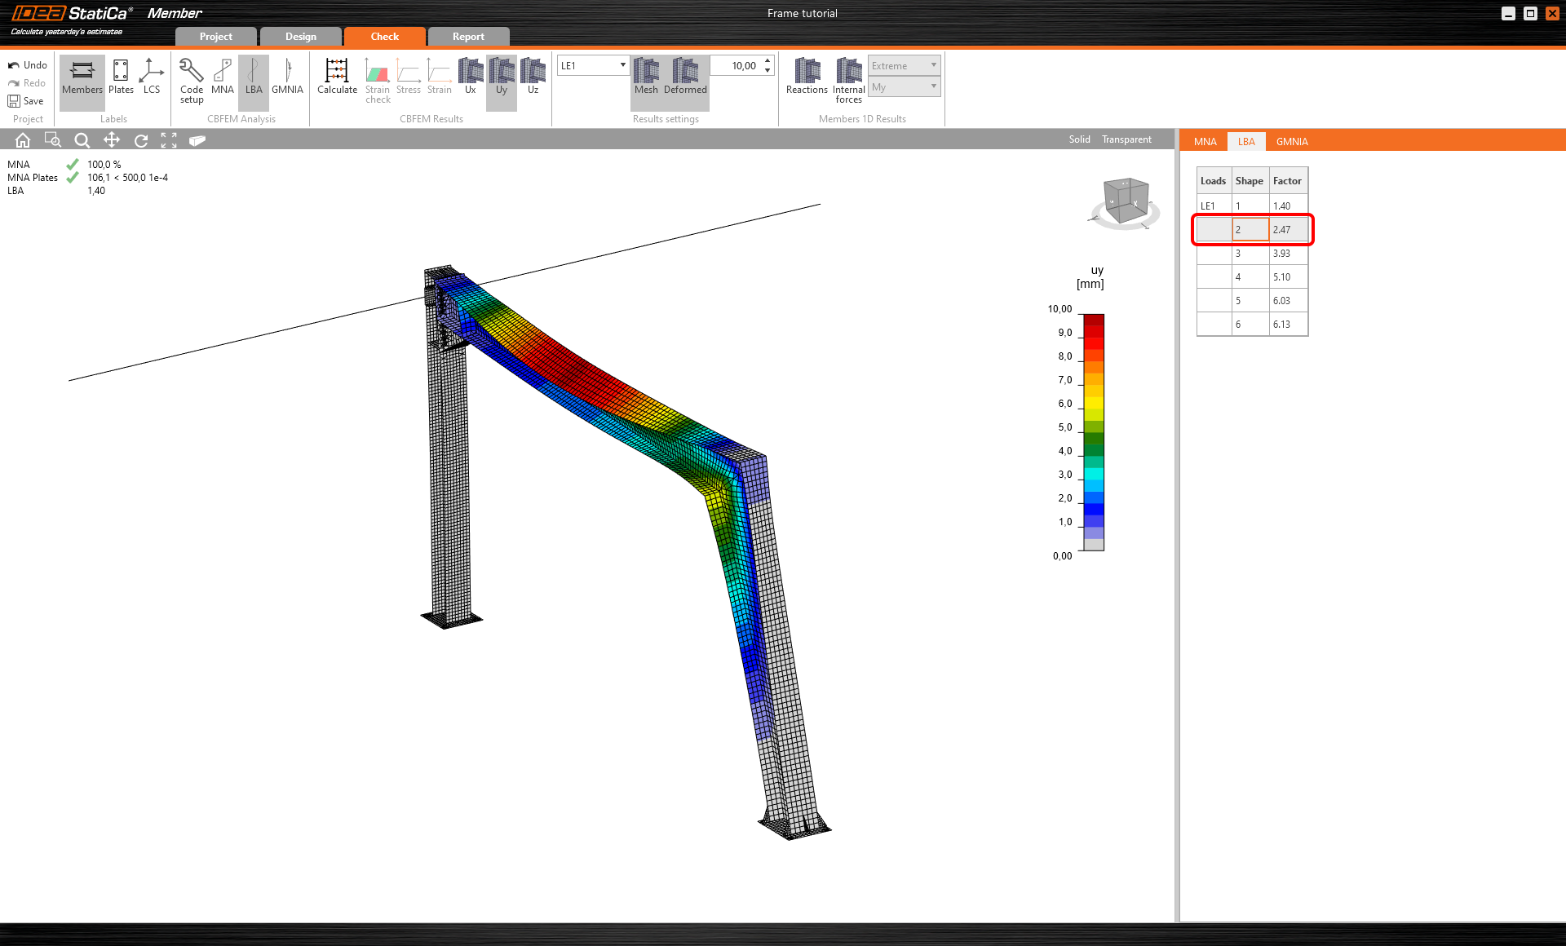Show Uz displacement results
Image resolution: width=1566 pixels, height=946 pixels.
[x=533, y=77]
